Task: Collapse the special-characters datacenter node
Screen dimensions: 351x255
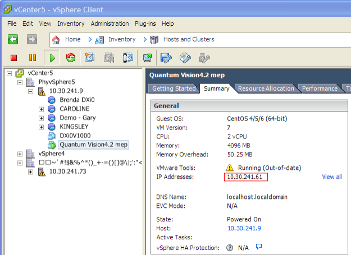Action: (x=20, y=163)
